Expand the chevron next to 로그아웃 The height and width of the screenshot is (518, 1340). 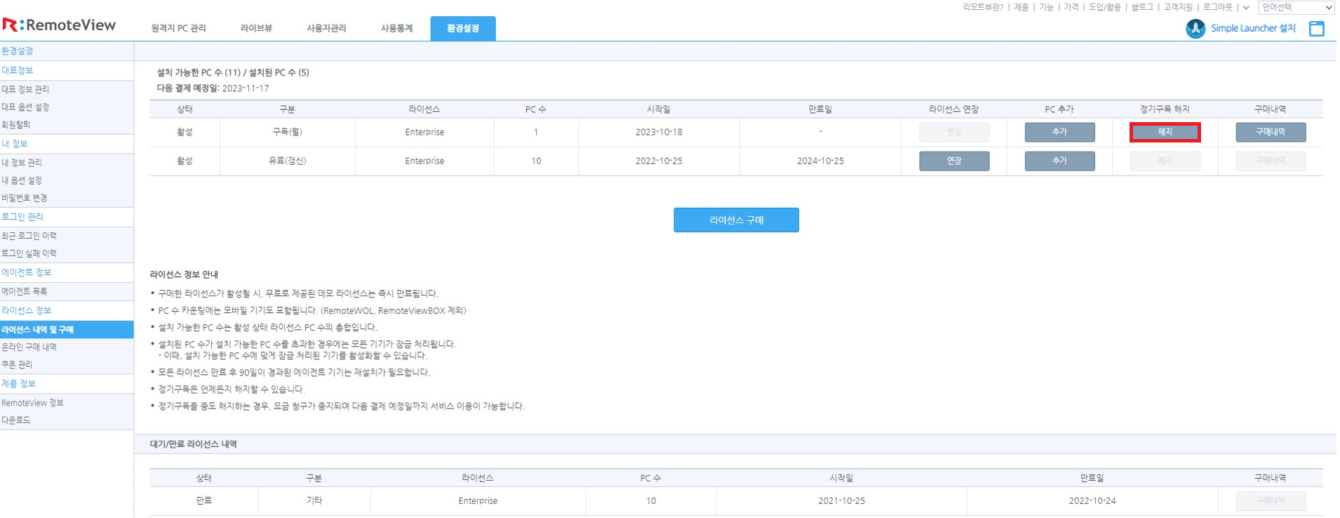[x=1246, y=8]
